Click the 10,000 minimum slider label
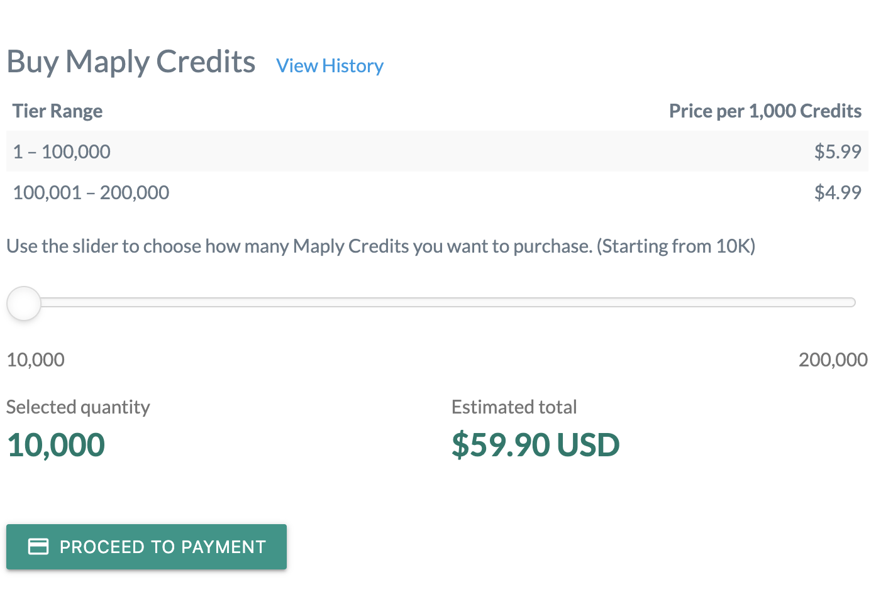 pyautogui.click(x=36, y=359)
